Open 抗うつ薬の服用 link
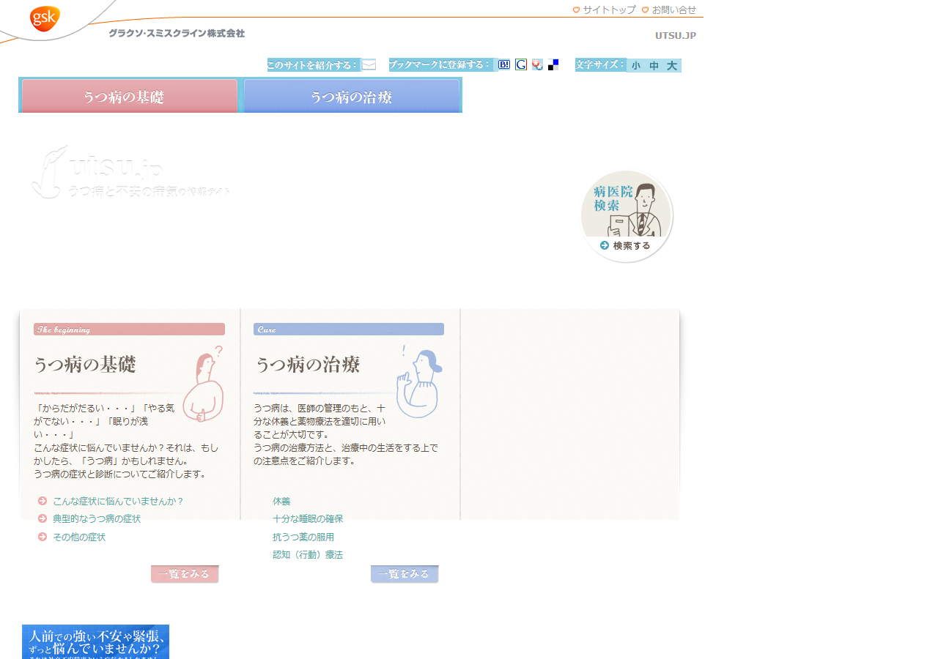 pyautogui.click(x=303, y=537)
